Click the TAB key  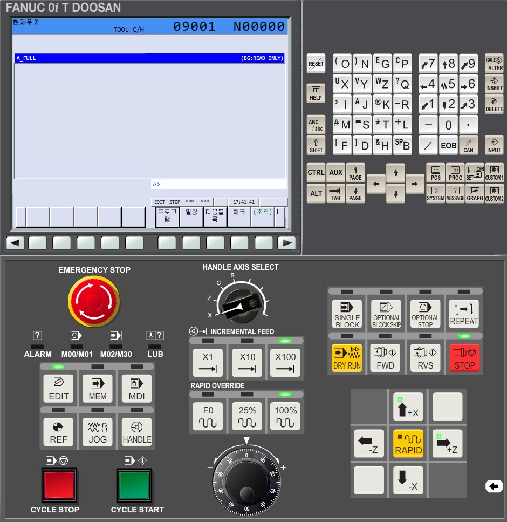pos(335,193)
